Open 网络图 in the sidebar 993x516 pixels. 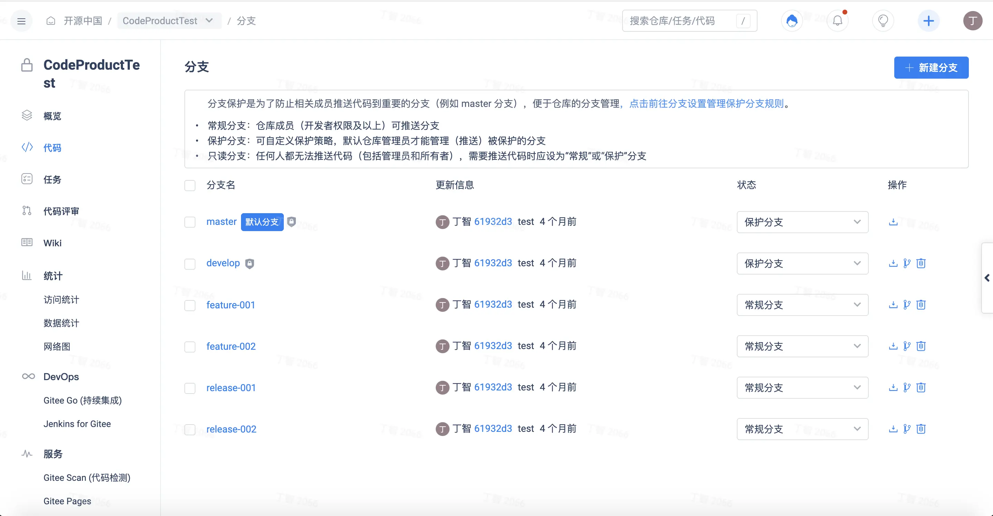57,347
